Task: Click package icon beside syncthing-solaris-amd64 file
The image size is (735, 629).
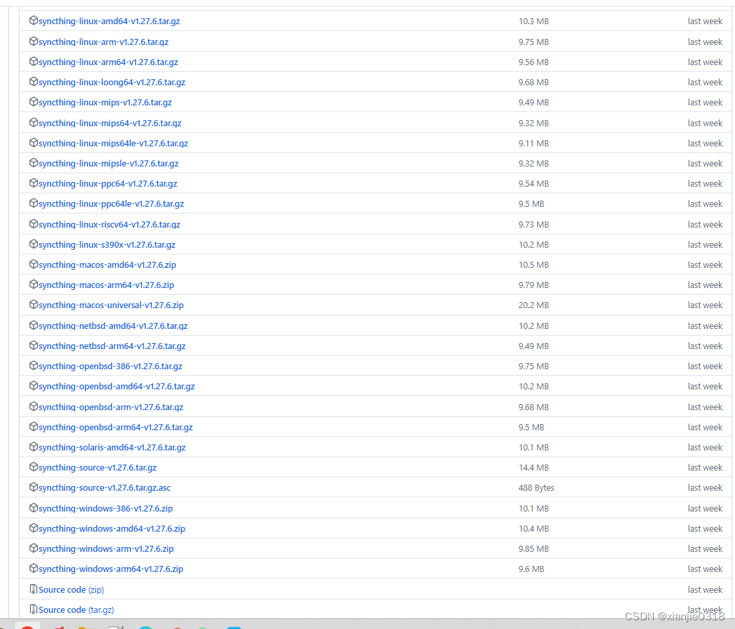Action: point(34,446)
